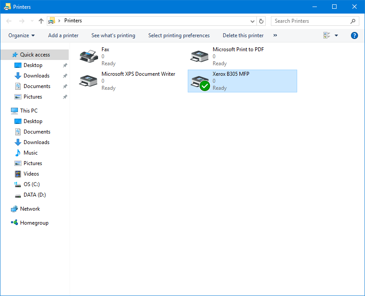
Task: Click the DATA (D:) drive icon
Action: click(x=18, y=195)
